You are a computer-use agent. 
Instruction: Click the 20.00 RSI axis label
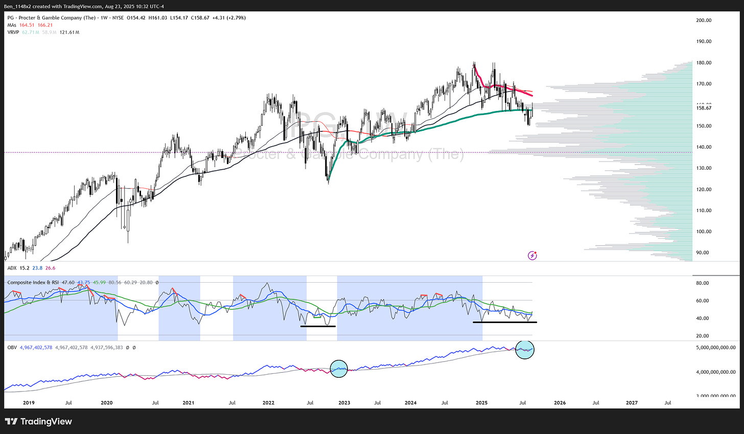703,336
